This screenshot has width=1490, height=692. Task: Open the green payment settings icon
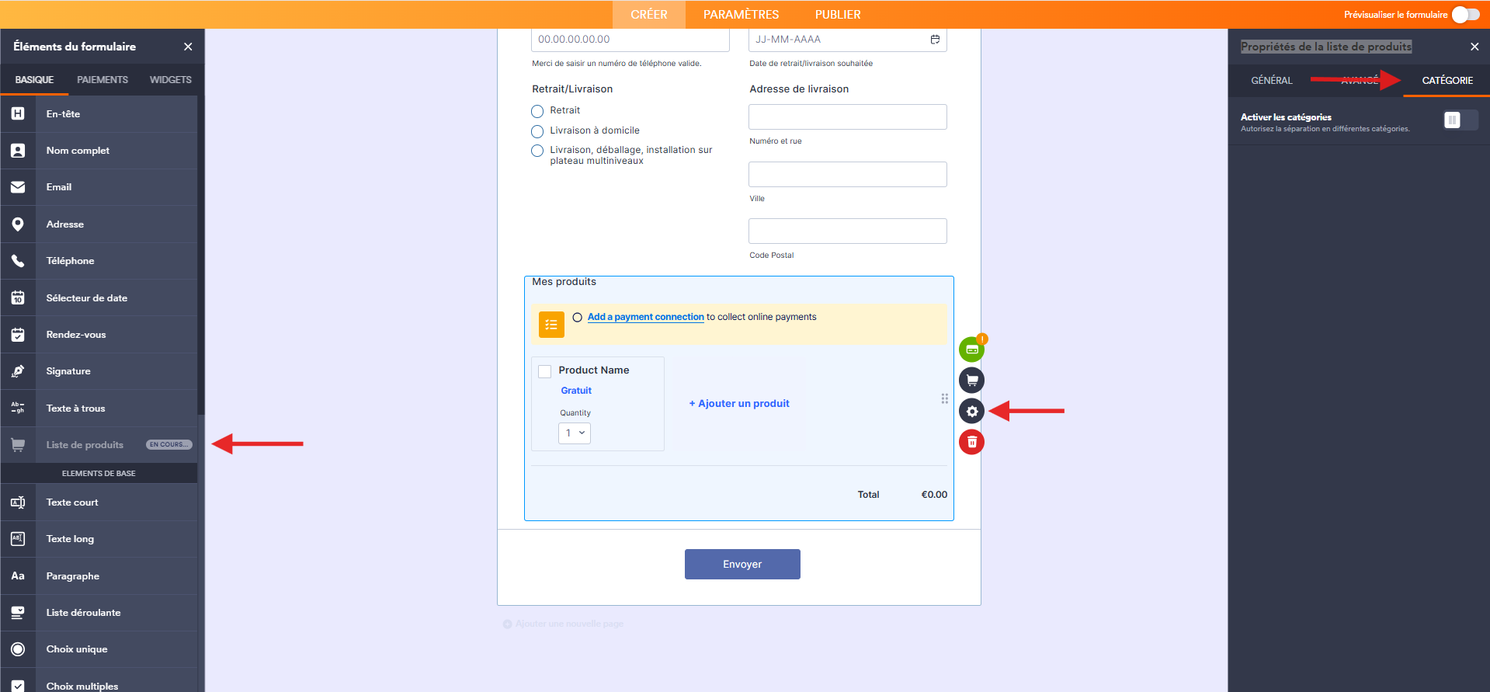coord(971,349)
